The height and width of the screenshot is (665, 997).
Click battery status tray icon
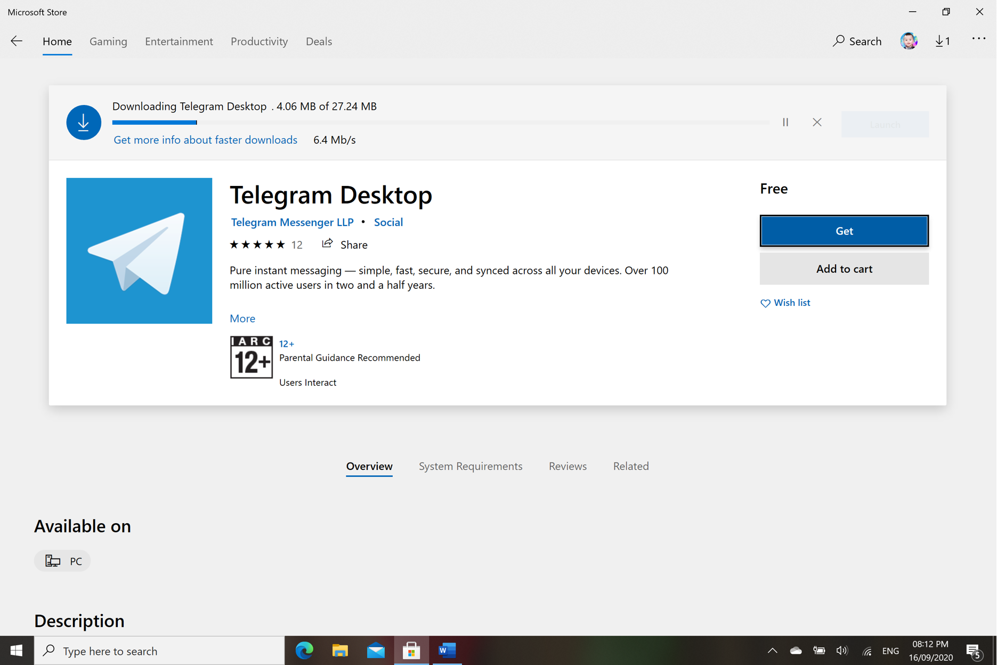819,651
